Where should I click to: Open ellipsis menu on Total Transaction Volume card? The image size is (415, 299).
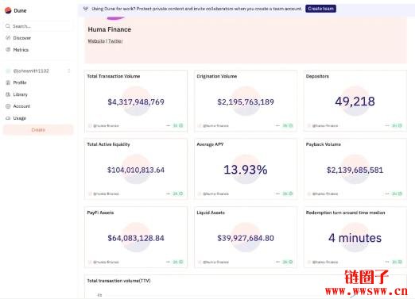(168, 125)
